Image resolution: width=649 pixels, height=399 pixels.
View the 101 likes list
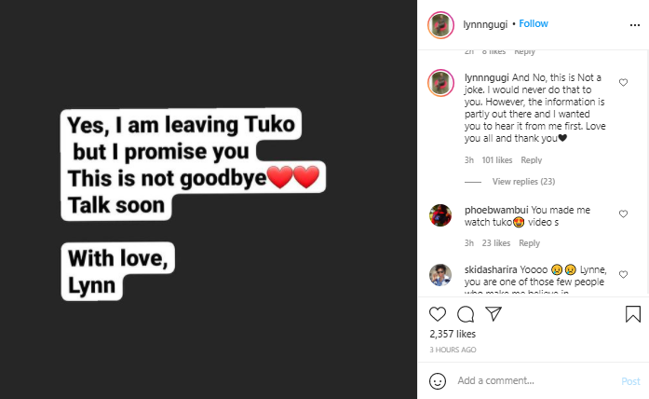[x=497, y=160]
